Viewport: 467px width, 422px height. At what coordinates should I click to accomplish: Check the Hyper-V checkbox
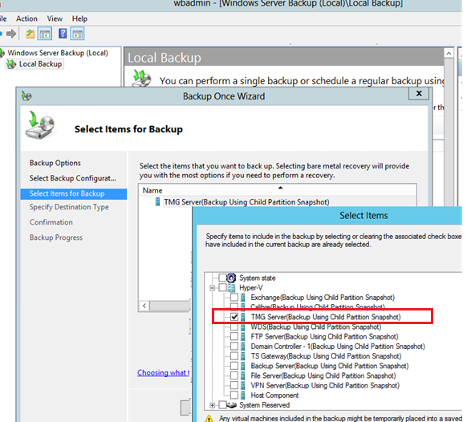pos(222,288)
